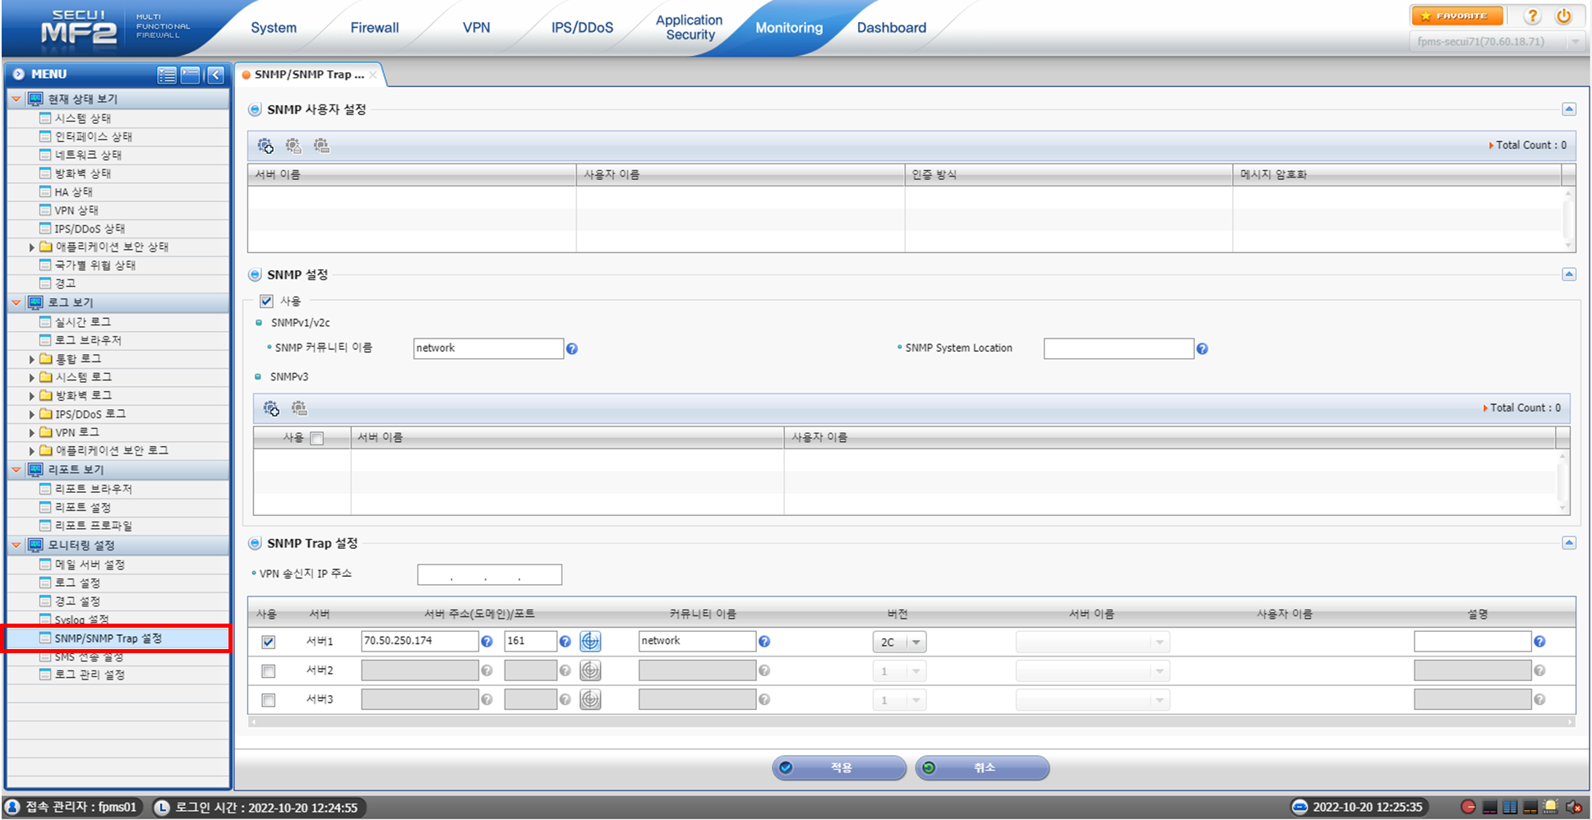
Task: Click help icon beside 70.50.250.174 address
Action: pos(487,642)
